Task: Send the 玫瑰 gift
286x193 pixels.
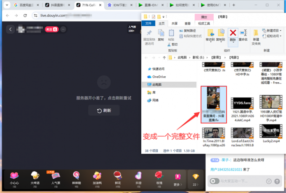Action: point(159,179)
